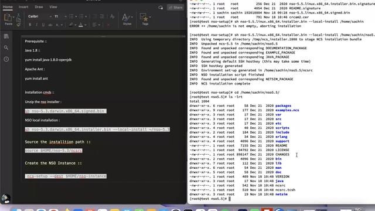The width and height of the screenshot is (375, 211).
Task: Click the terminal prompt cursor at bottom
Action: click(230, 199)
